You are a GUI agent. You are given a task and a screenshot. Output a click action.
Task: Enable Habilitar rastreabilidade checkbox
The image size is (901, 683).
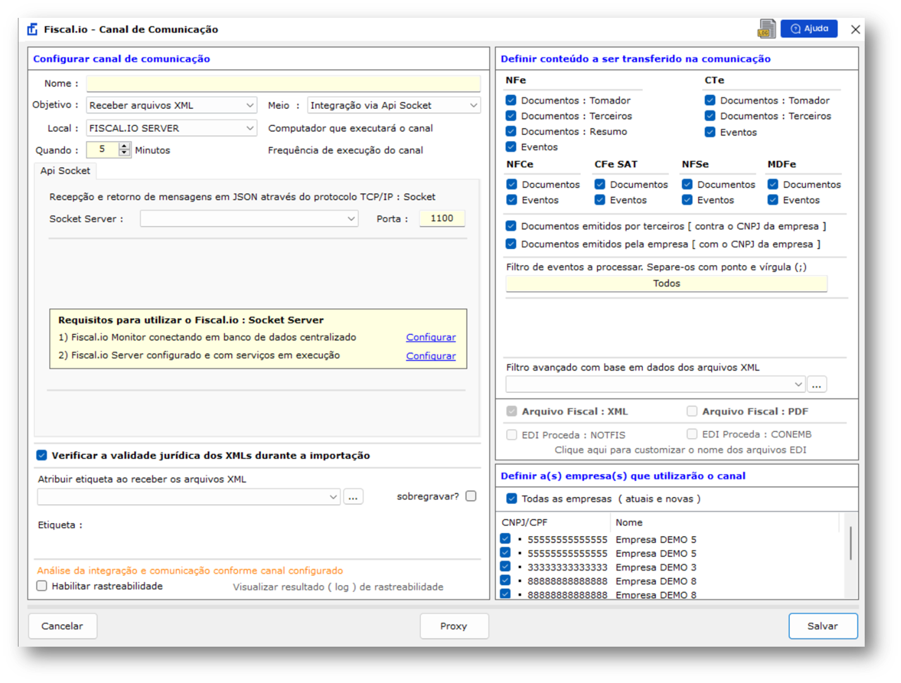pos(42,586)
